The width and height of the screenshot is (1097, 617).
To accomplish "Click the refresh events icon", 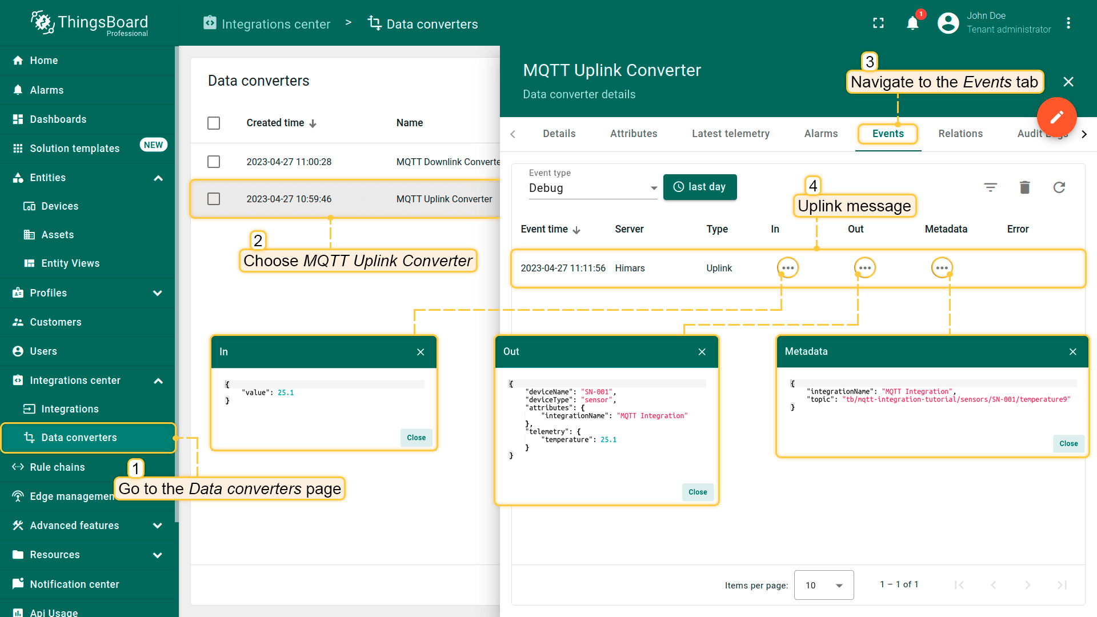I will click(1059, 187).
